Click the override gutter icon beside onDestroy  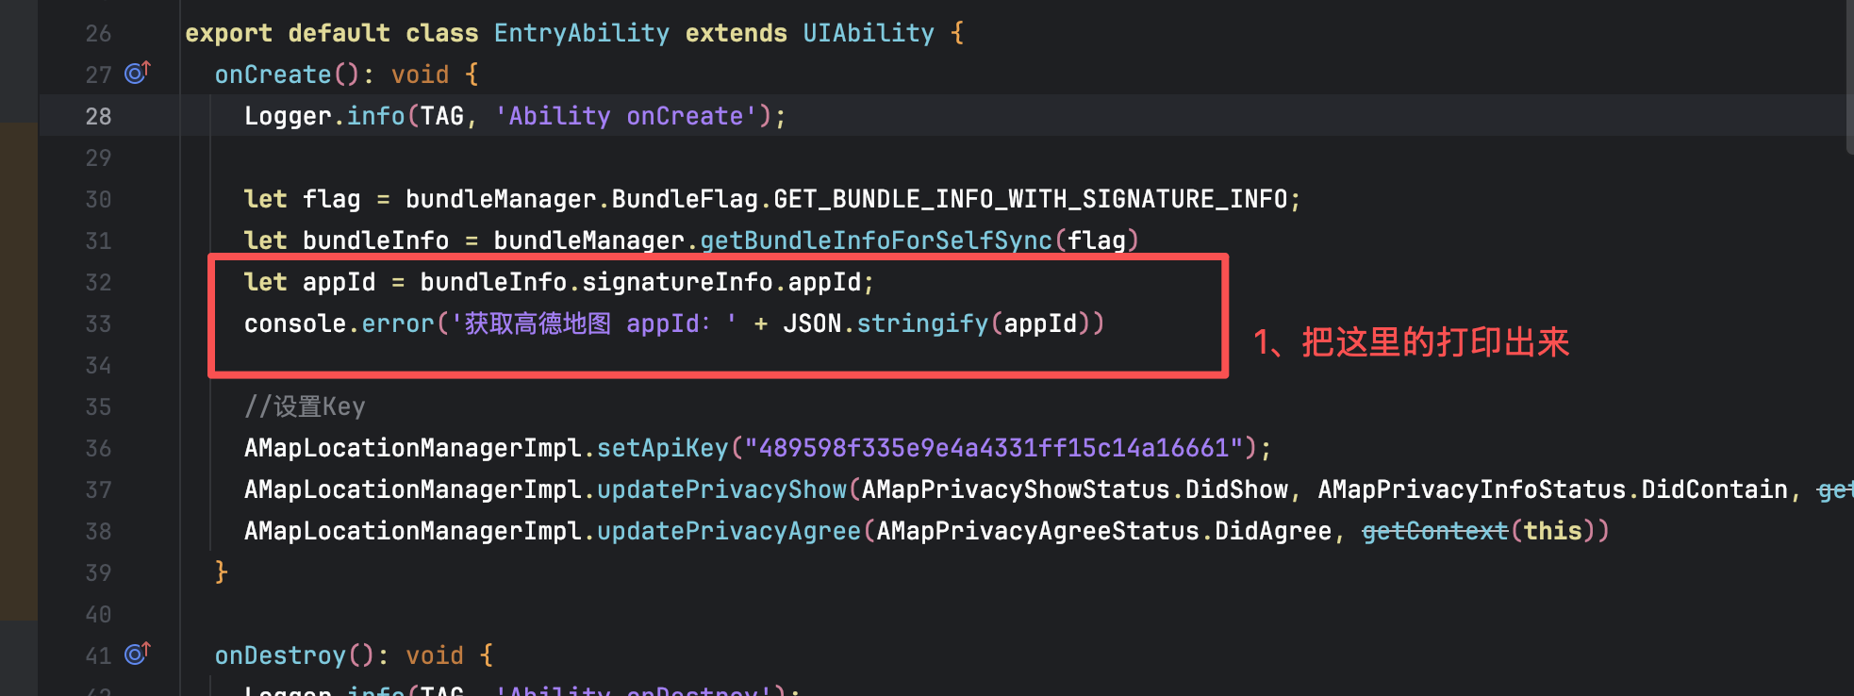coord(137,655)
